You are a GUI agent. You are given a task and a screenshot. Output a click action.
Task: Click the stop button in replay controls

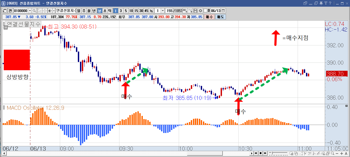(260, 153)
